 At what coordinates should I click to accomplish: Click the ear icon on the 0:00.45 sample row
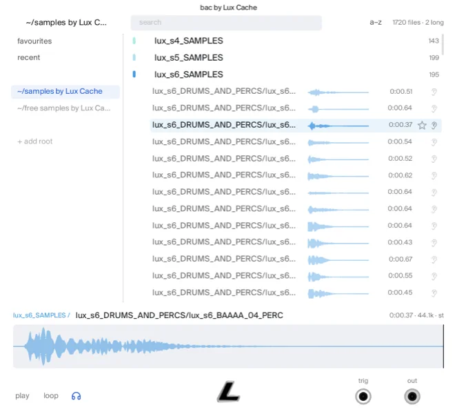pos(434,293)
